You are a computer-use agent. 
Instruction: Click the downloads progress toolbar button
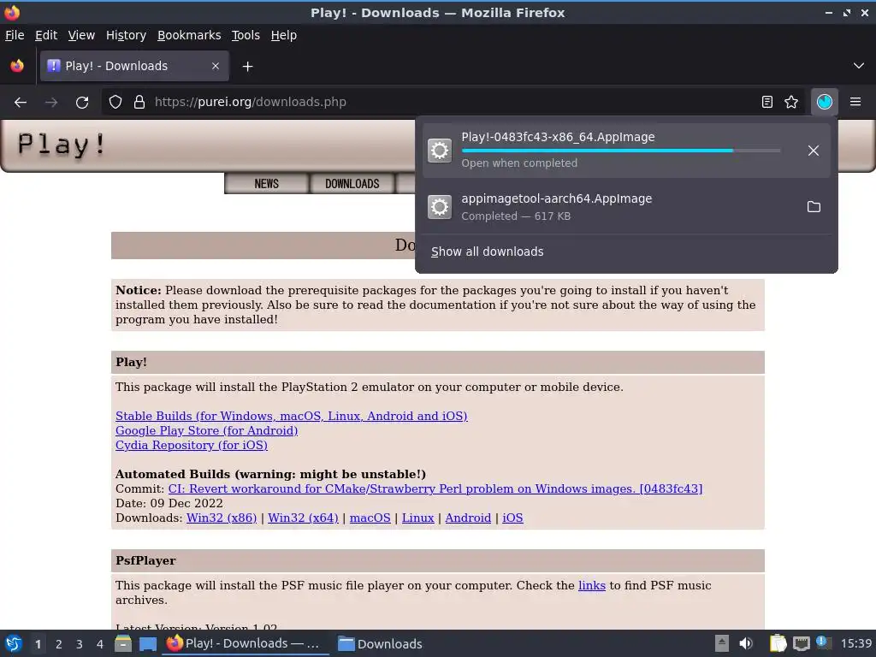824,103
